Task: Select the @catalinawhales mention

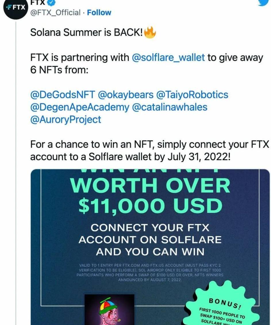Action: pyautogui.click(x=170, y=107)
